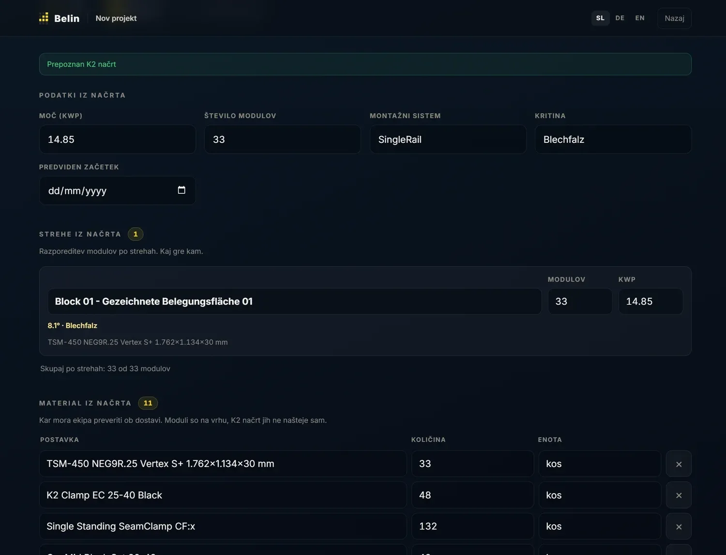
Task: Remove the K2 Clamp EC 25-40 Black row
Action: click(x=679, y=495)
